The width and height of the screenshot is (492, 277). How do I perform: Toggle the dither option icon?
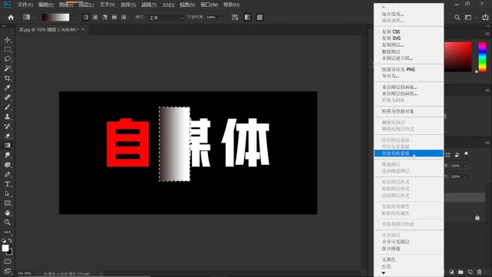[x=248, y=17]
